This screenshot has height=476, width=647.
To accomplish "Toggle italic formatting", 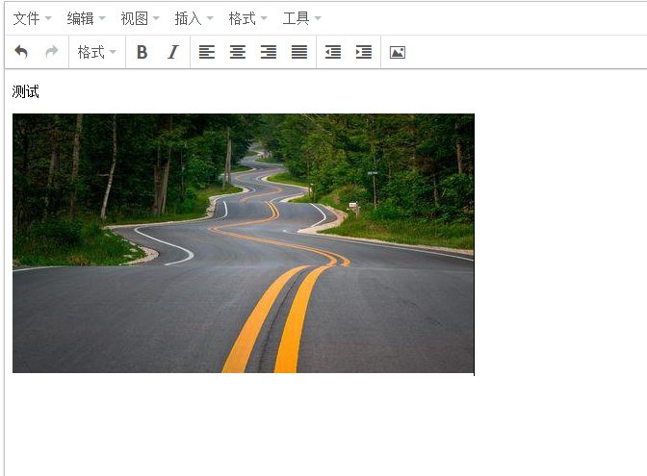I will click(x=173, y=52).
